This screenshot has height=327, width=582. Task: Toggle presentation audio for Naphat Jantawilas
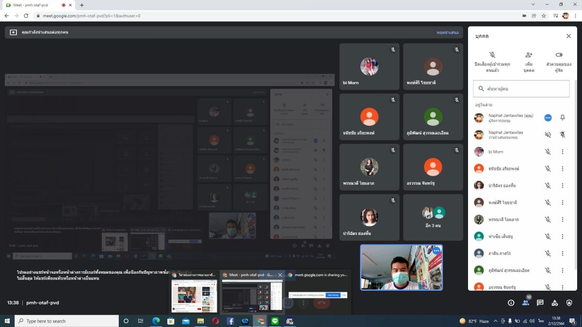coord(548,135)
